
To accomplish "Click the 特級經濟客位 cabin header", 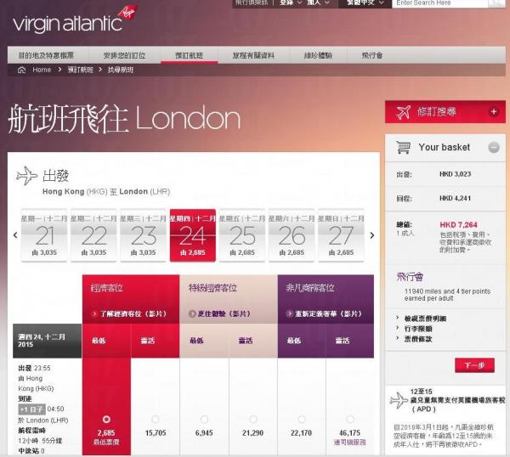I will tap(212, 288).
